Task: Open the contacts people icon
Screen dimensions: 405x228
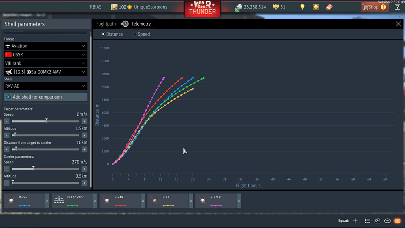Action: (x=377, y=221)
